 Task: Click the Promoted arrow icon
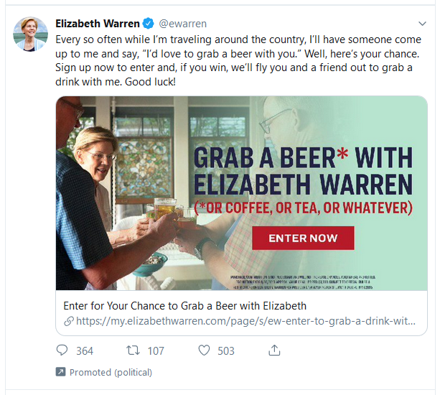click(x=60, y=372)
